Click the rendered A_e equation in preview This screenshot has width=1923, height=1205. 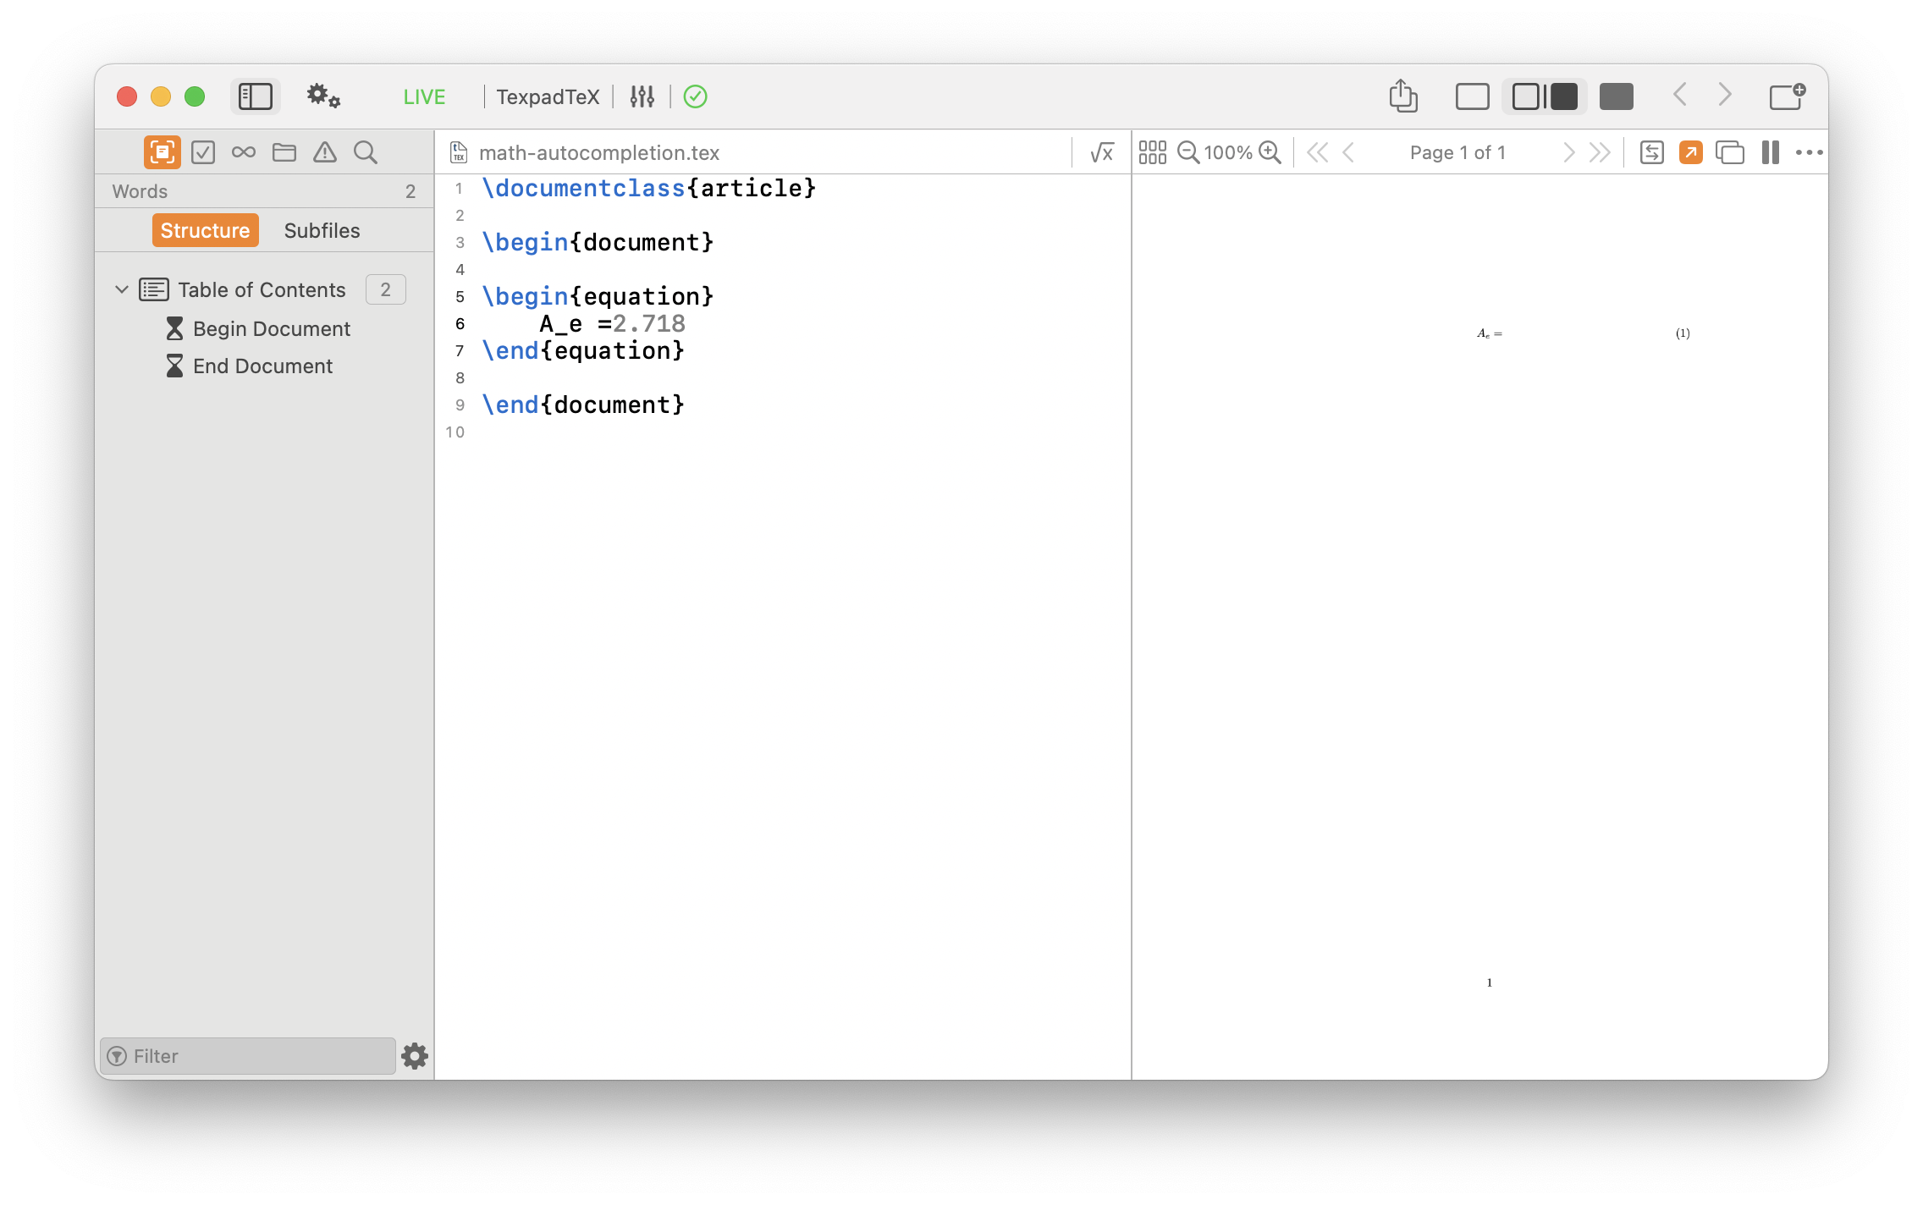[x=1490, y=333]
